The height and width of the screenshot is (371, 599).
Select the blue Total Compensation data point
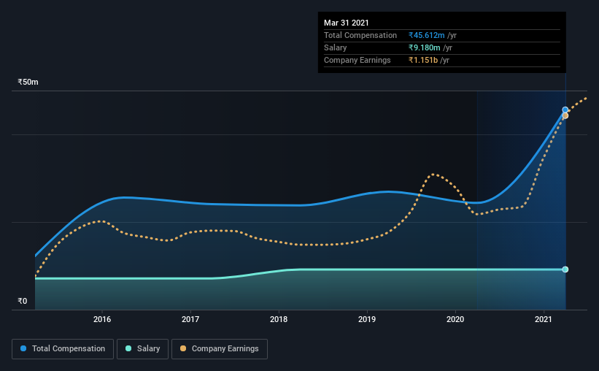coord(565,110)
